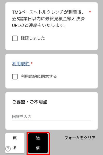103x155 pixels.
Task: Click the URLのご連絡をいたします line
Action: point(39,25)
